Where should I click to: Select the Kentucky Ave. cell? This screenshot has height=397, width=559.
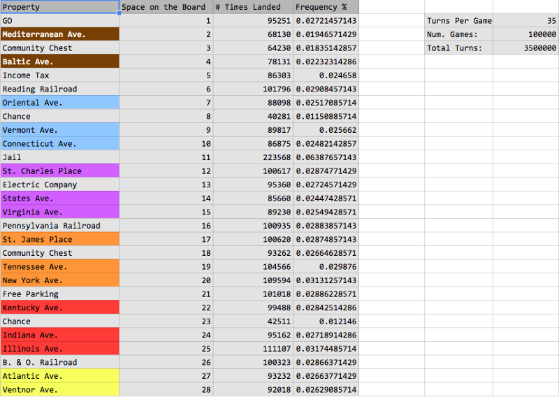[x=60, y=308]
